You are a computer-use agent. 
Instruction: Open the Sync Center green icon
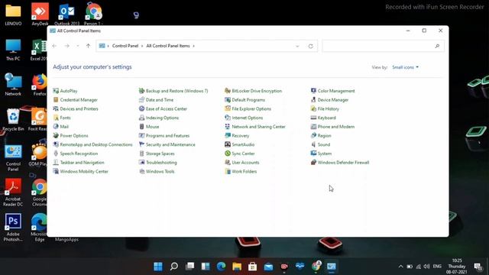coord(228,154)
